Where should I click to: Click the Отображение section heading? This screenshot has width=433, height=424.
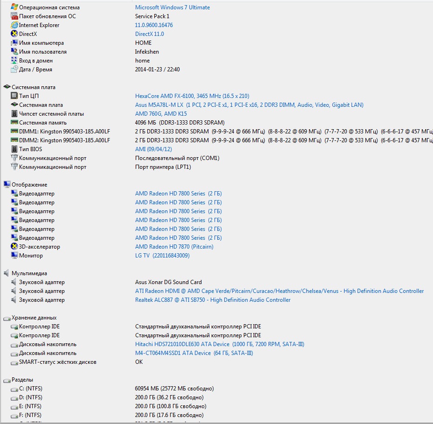29,185
